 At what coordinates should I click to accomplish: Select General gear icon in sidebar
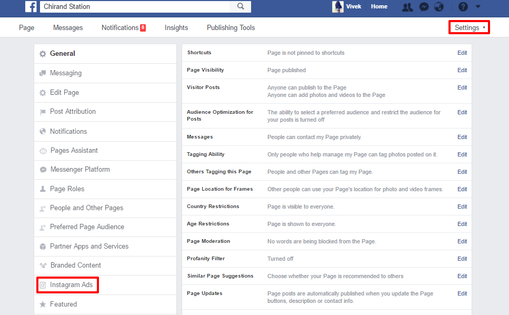43,54
